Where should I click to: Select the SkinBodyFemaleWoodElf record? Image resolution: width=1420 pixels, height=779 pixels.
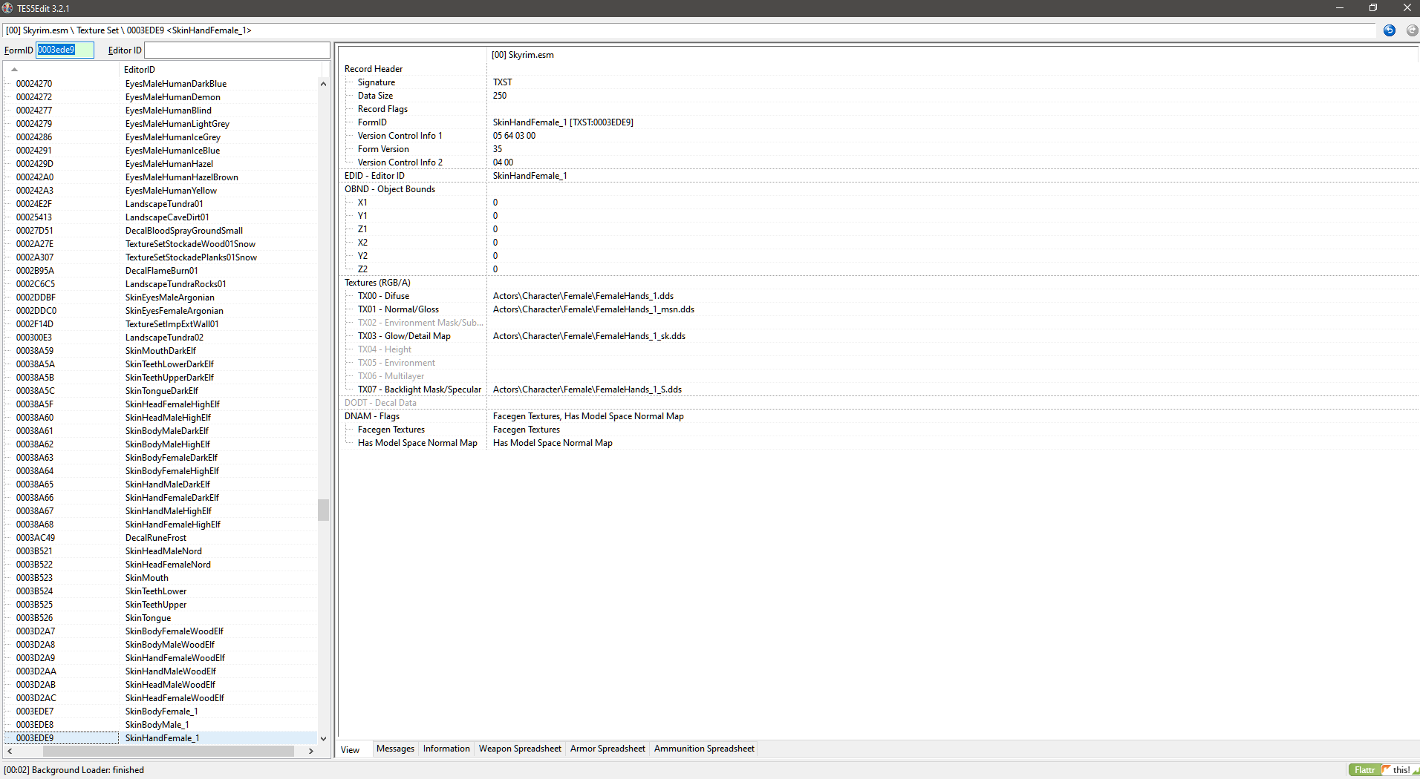click(x=175, y=631)
